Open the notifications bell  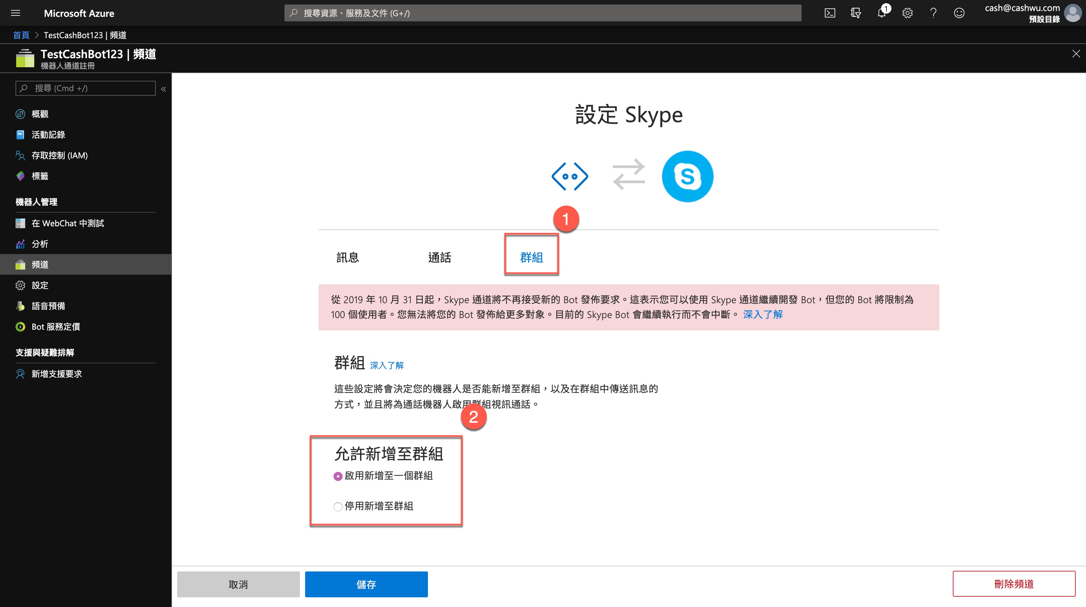pyautogui.click(x=881, y=13)
